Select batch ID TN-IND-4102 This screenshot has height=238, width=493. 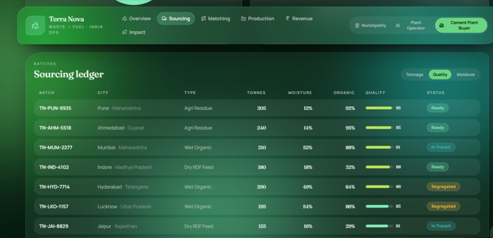pyautogui.click(x=54, y=167)
